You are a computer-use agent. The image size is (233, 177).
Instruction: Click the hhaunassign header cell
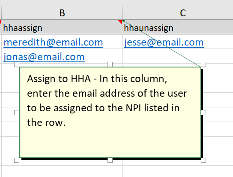pyautogui.click(x=178, y=27)
